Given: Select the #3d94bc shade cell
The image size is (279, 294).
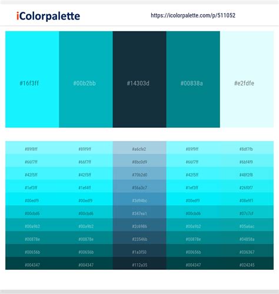Looking at the screenshot, I should click(x=139, y=199).
